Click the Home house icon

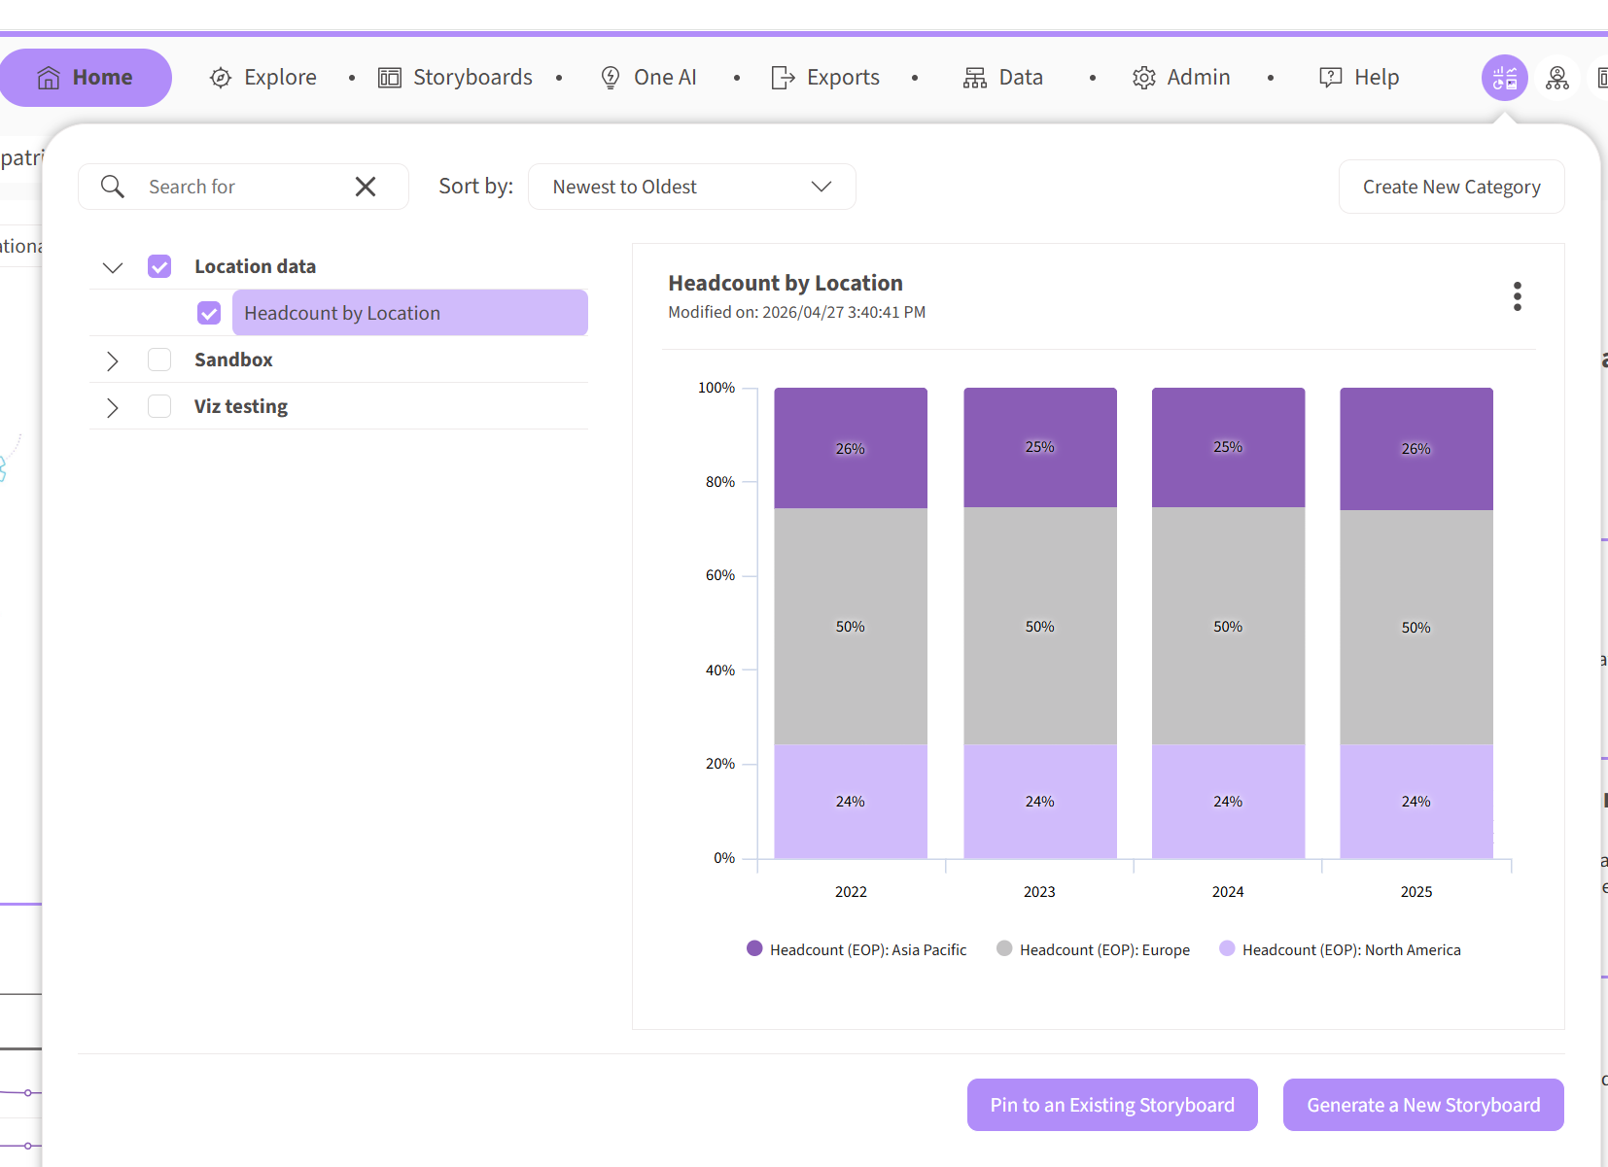coord(49,78)
